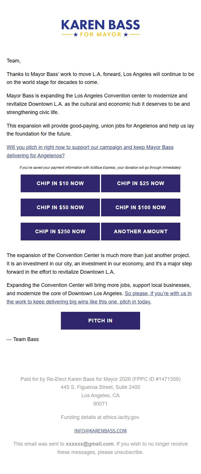Click the xxxxxx@gmail.com recipient address
This screenshot has width=201, height=474.
coord(90,444)
